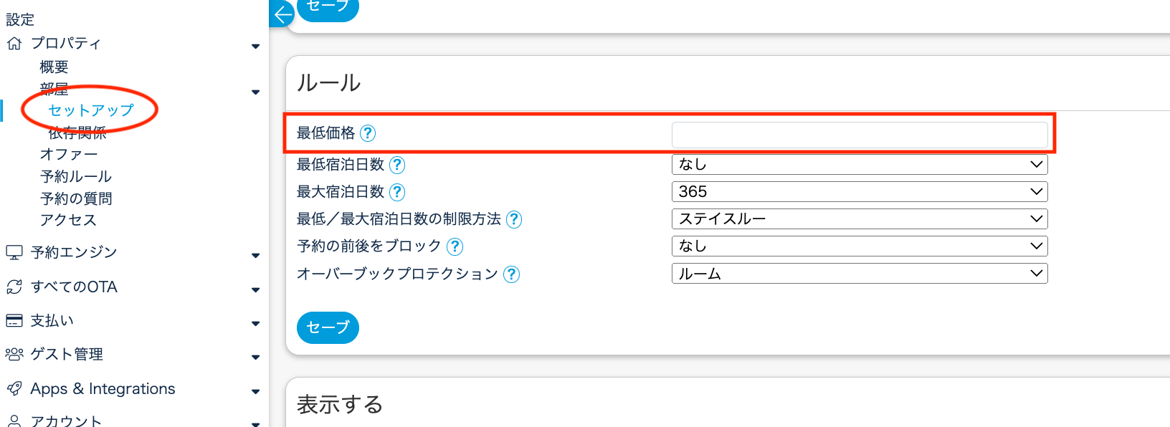Open the 予約ルール sidebar item
This screenshot has width=1170, height=427.
[76, 176]
